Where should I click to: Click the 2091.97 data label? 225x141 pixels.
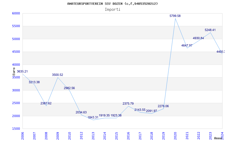(x=151, y=111)
